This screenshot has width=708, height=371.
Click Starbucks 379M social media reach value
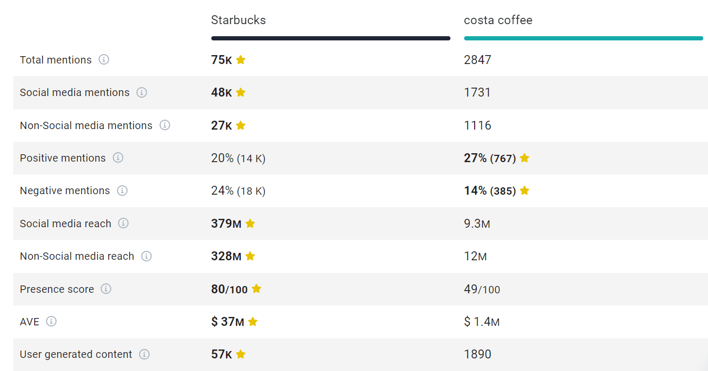coord(226,224)
